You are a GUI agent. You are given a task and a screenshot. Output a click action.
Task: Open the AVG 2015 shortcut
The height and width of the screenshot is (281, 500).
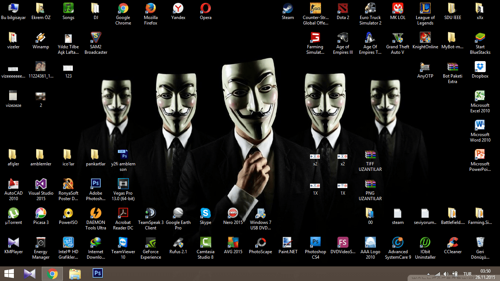coord(233,246)
